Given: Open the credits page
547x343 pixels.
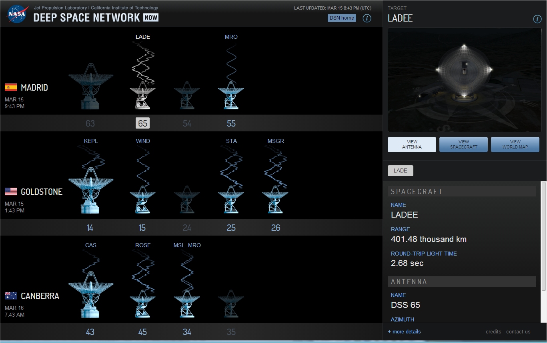Looking at the screenshot, I should click(x=493, y=331).
